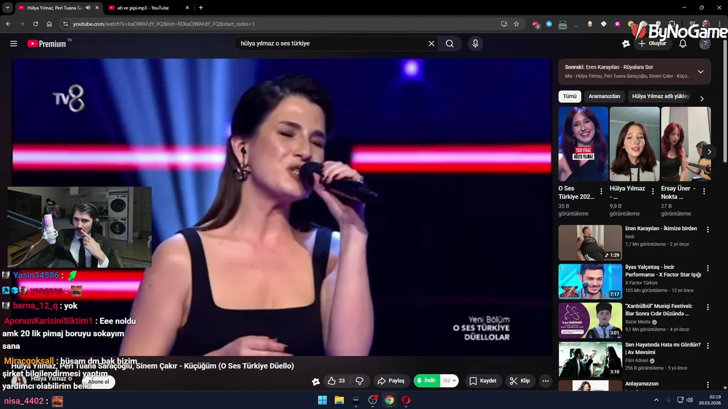Download the video with green İndir button

427,381
